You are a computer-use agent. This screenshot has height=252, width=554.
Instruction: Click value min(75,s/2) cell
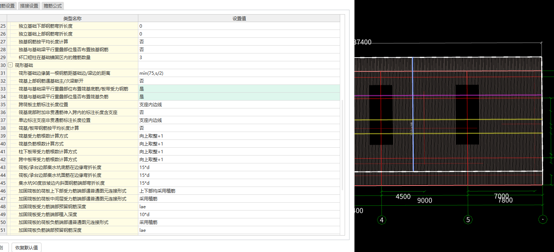pos(239,73)
